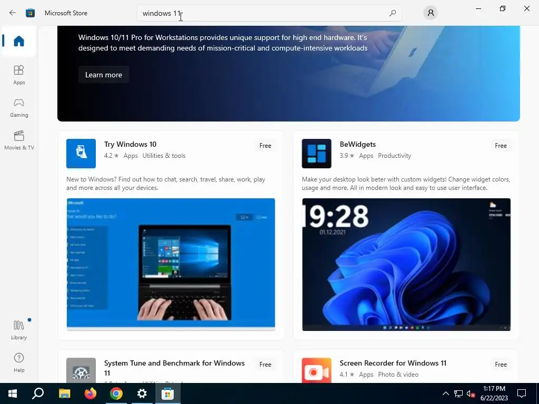The image size is (539, 404).
Task: Click Free button for BeWidgets
Action: 501,146
